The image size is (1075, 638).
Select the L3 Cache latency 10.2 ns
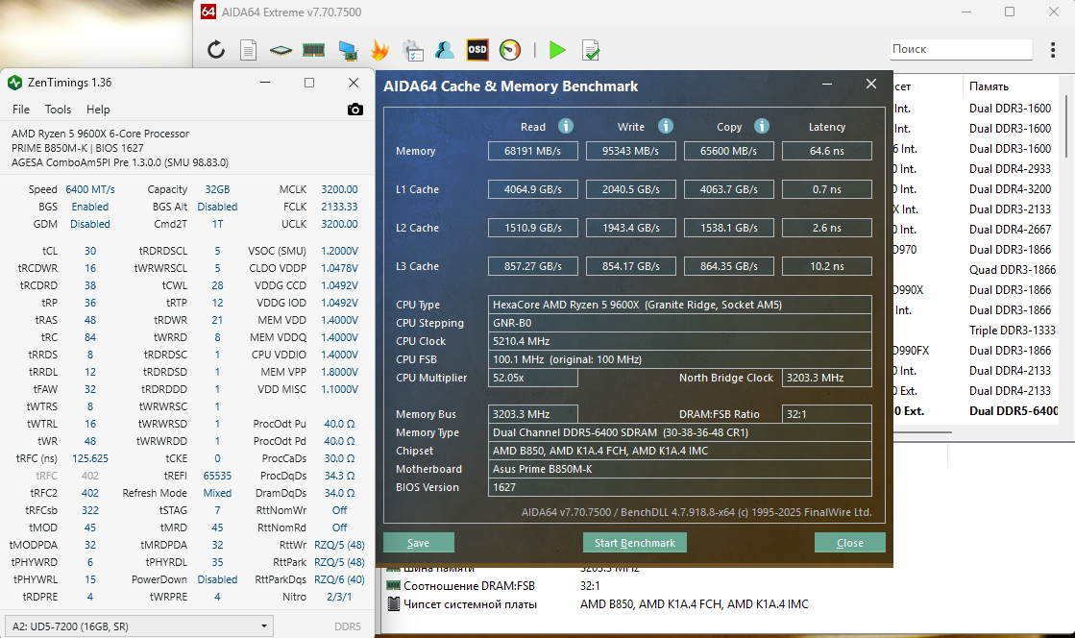click(x=827, y=266)
